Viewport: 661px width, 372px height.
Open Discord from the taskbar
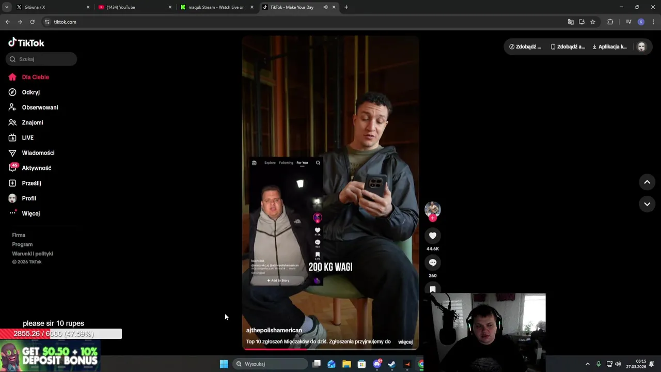377,364
